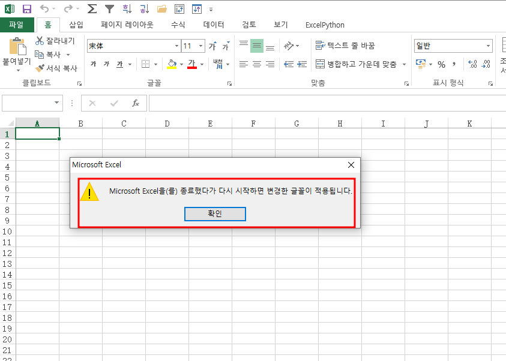
Task: Open the font color dropdown arrow
Action: point(202,65)
